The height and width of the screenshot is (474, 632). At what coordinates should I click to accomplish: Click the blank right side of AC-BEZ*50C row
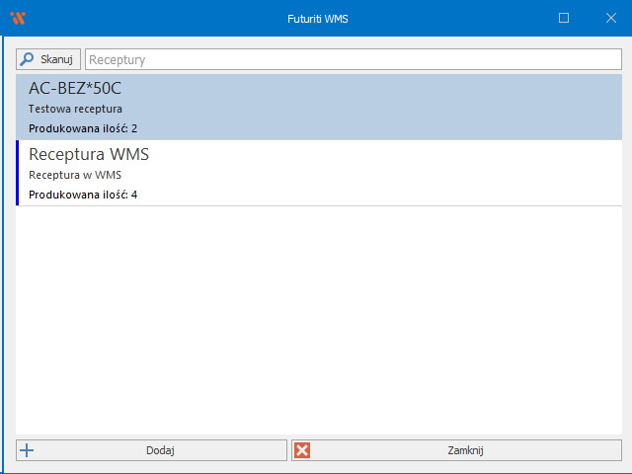(444, 107)
